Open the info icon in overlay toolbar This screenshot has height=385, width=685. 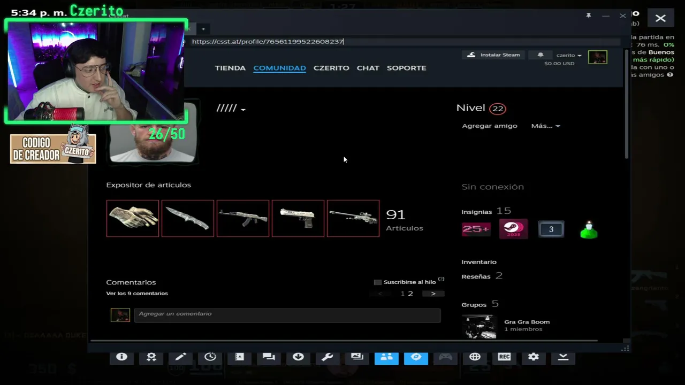point(121,357)
